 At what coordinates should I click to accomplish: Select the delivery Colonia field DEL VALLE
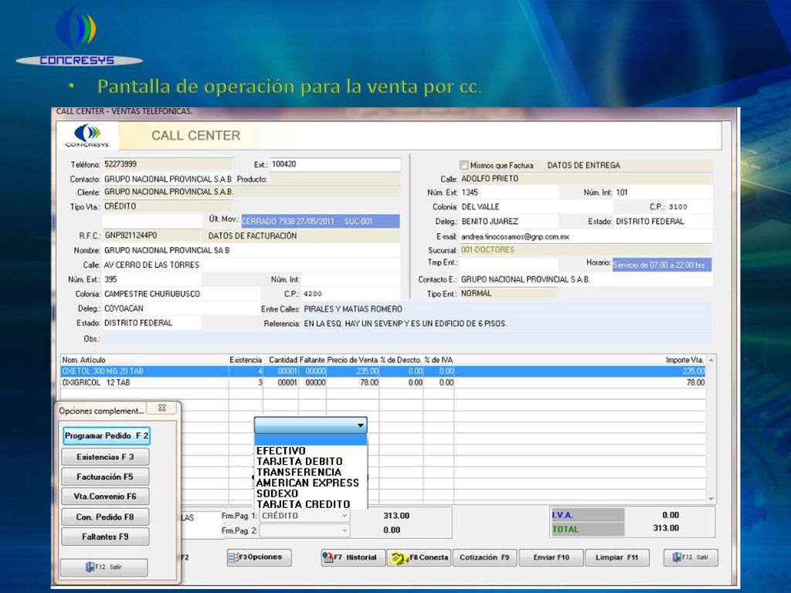point(536,207)
